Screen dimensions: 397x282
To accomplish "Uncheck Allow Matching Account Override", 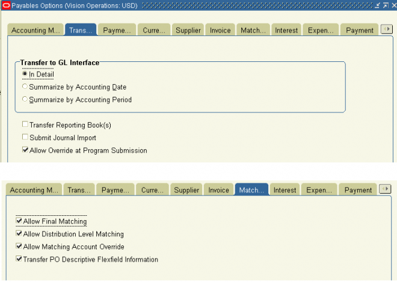I will (x=19, y=246).
